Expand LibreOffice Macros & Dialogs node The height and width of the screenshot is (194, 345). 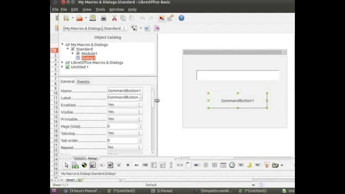pyautogui.click(x=63, y=62)
